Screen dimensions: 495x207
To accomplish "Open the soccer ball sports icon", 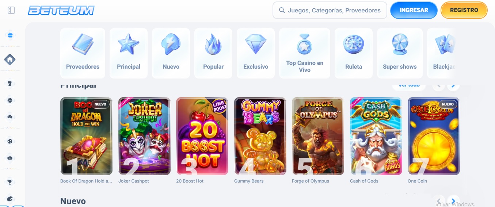I will [x=10, y=141].
